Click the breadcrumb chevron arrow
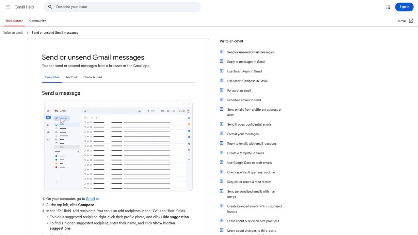The width and height of the screenshot is (418, 235). coord(27,33)
